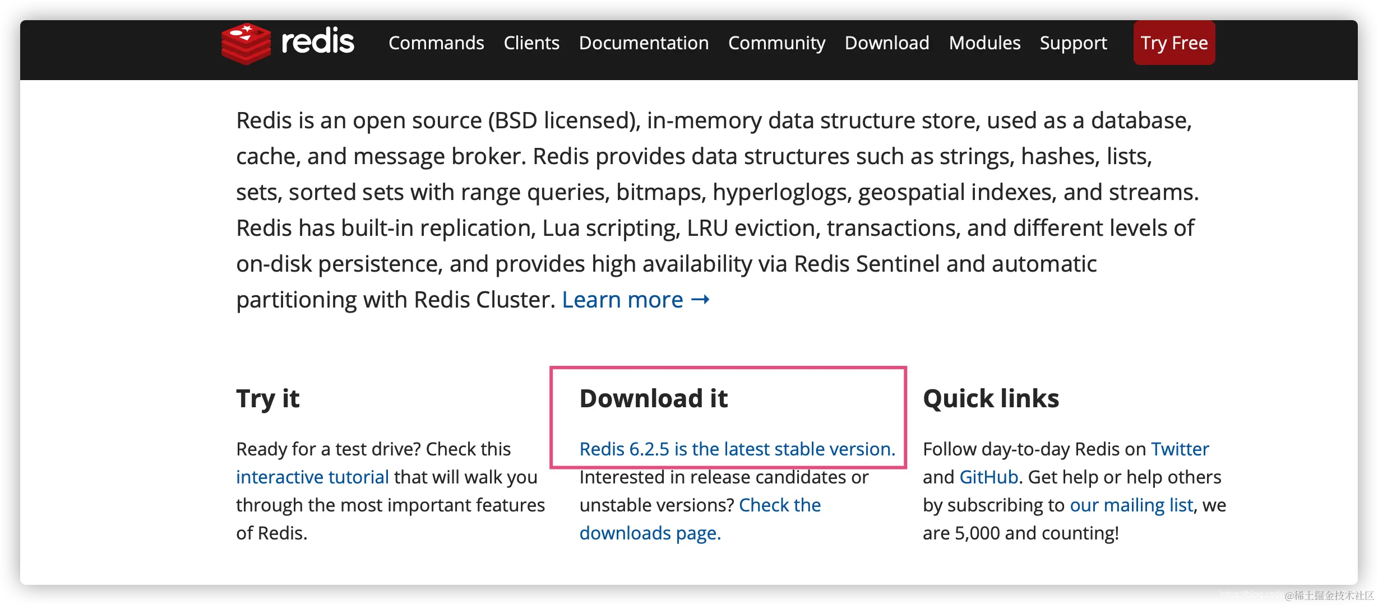Viewport: 1378px width, 605px height.
Task: Go to the Clients page
Action: [531, 43]
